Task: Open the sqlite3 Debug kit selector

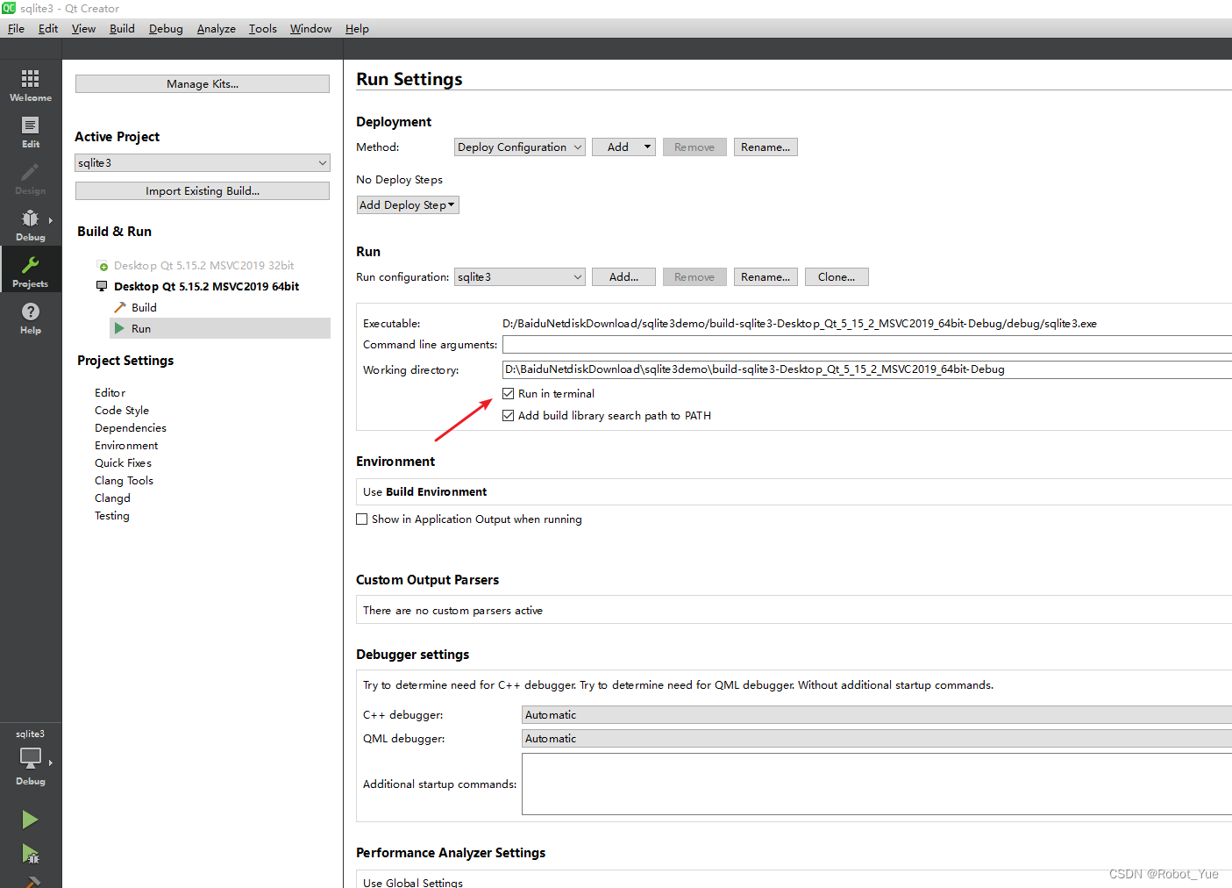Action: 31,757
